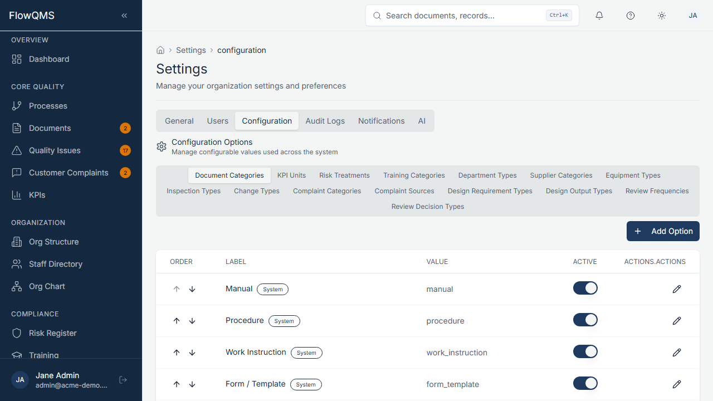This screenshot has height=401, width=713.
Task: Switch to the Audit Logs tab
Action: coord(325,121)
